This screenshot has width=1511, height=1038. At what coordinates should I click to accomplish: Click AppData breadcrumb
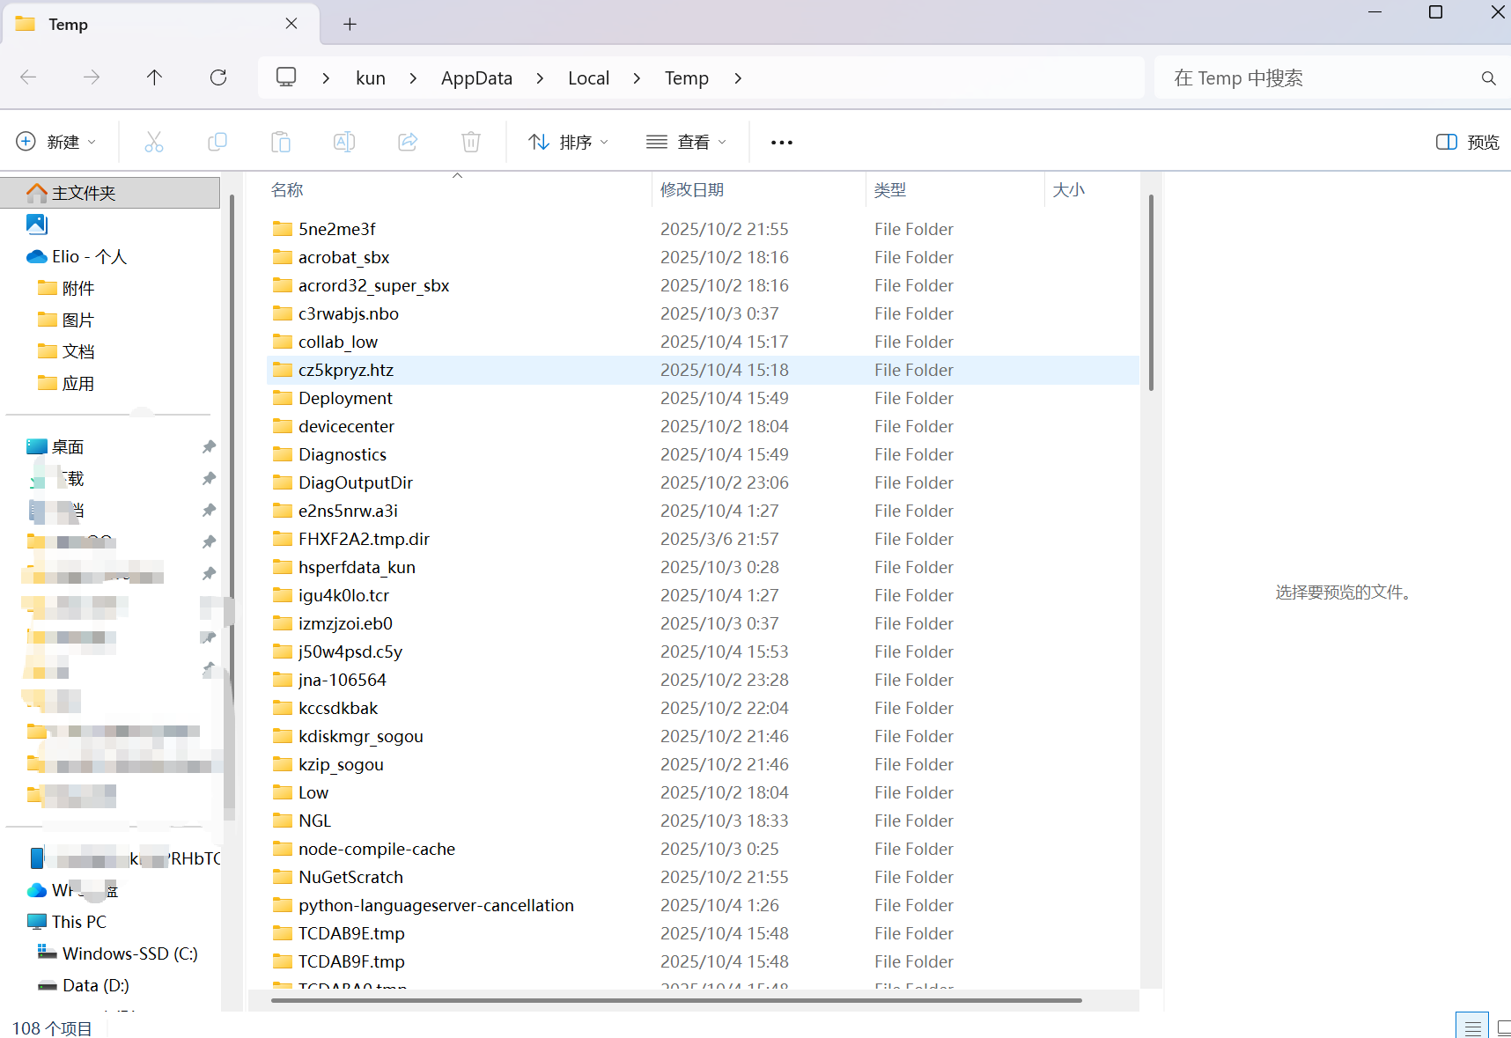[476, 78]
